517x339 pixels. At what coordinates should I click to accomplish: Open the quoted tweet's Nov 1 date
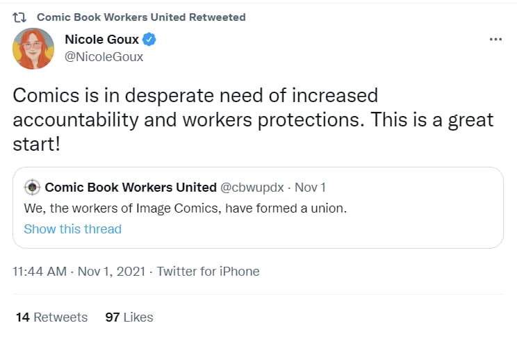pyautogui.click(x=310, y=188)
